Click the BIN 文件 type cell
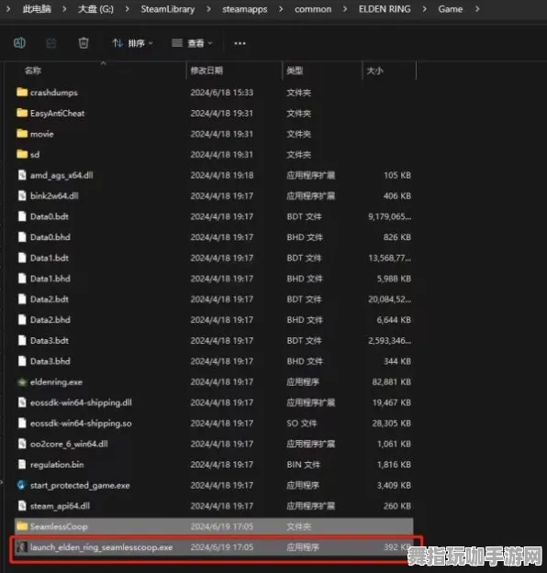 (303, 465)
